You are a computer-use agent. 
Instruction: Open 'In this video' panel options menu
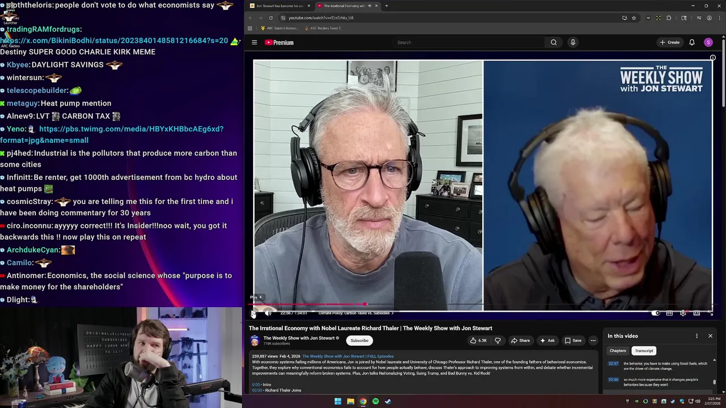tap(697, 336)
